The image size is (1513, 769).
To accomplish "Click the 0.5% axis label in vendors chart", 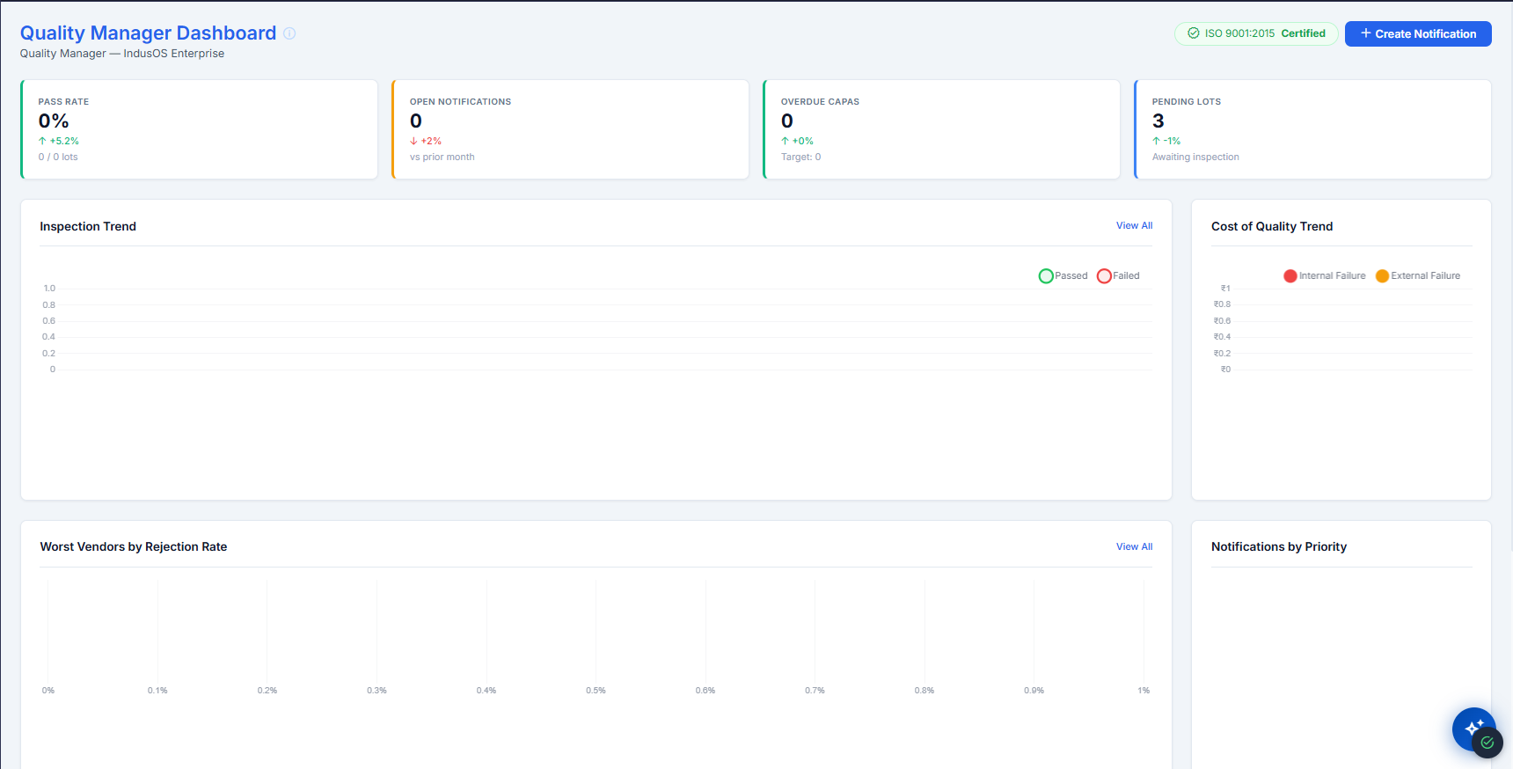I will (x=596, y=691).
